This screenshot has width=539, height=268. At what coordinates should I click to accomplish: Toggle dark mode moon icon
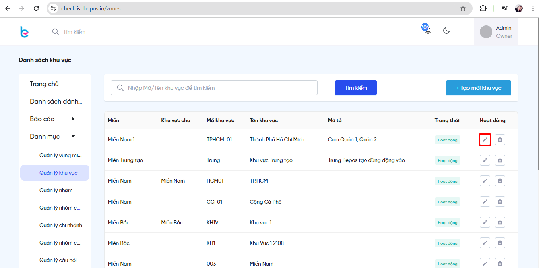coord(446,31)
